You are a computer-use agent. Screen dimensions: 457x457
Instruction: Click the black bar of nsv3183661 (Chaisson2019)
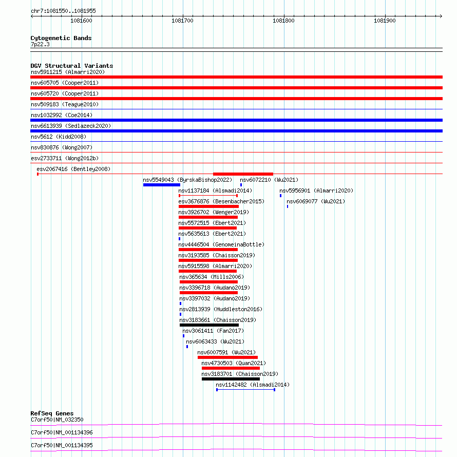[209, 325]
